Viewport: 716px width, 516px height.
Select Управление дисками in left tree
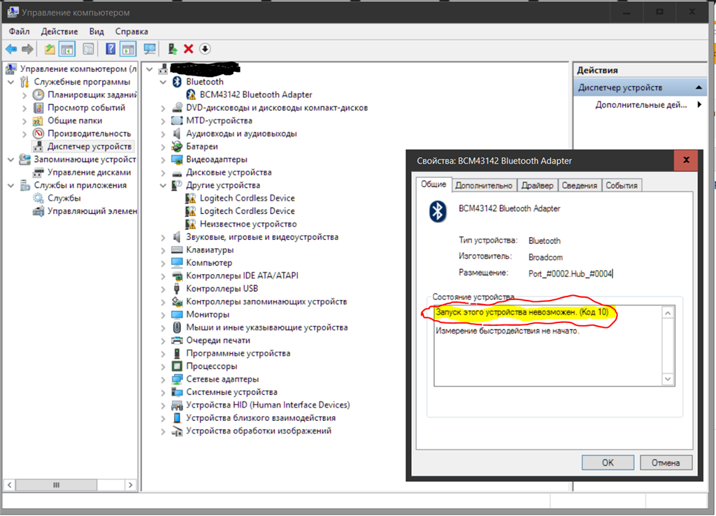click(x=89, y=172)
